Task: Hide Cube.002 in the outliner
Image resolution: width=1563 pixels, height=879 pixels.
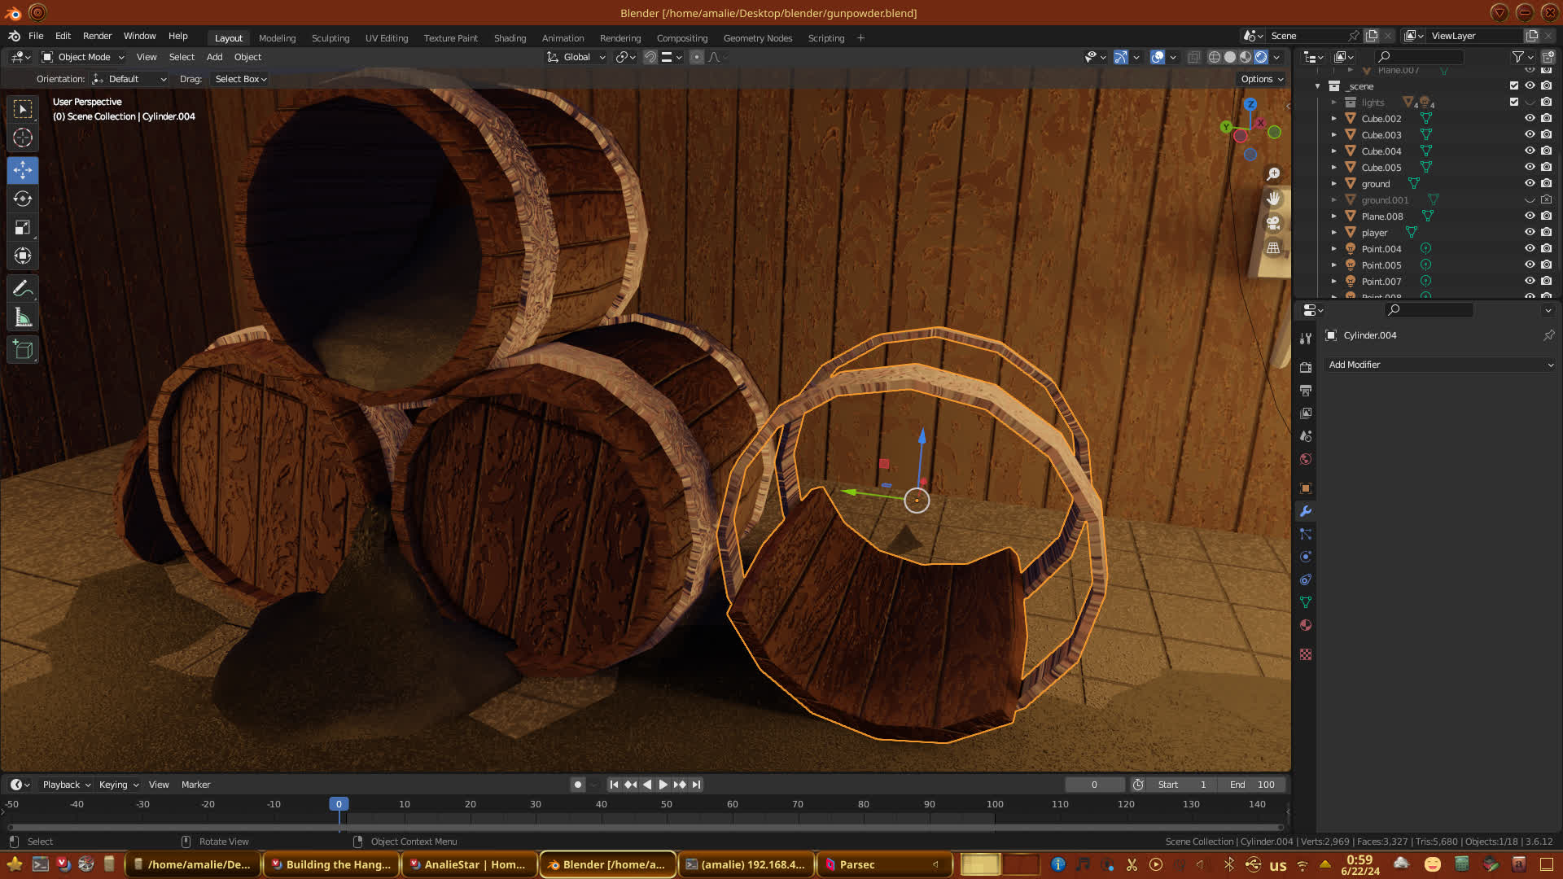Action: coord(1530,119)
